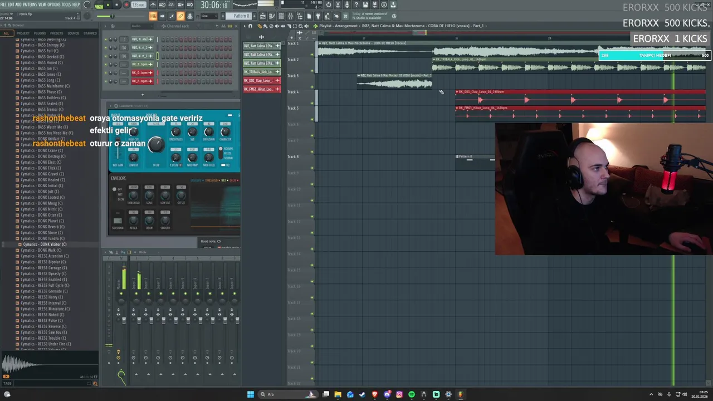Click the transport Stop button
This screenshot has width=713, height=401.
click(x=116, y=5)
